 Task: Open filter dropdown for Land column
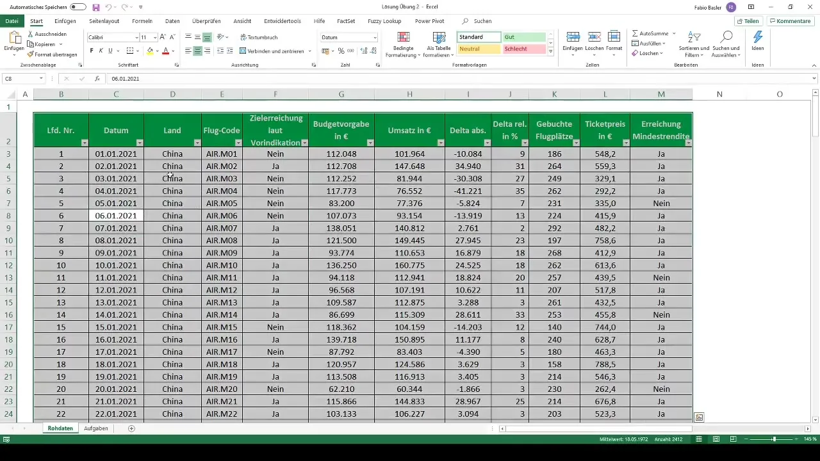coord(197,143)
